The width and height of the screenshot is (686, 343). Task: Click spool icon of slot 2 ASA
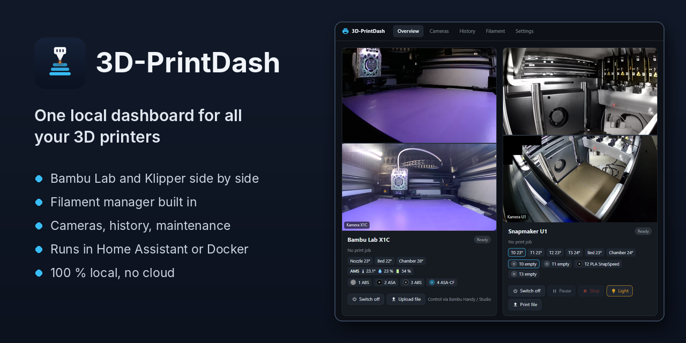coord(379,282)
